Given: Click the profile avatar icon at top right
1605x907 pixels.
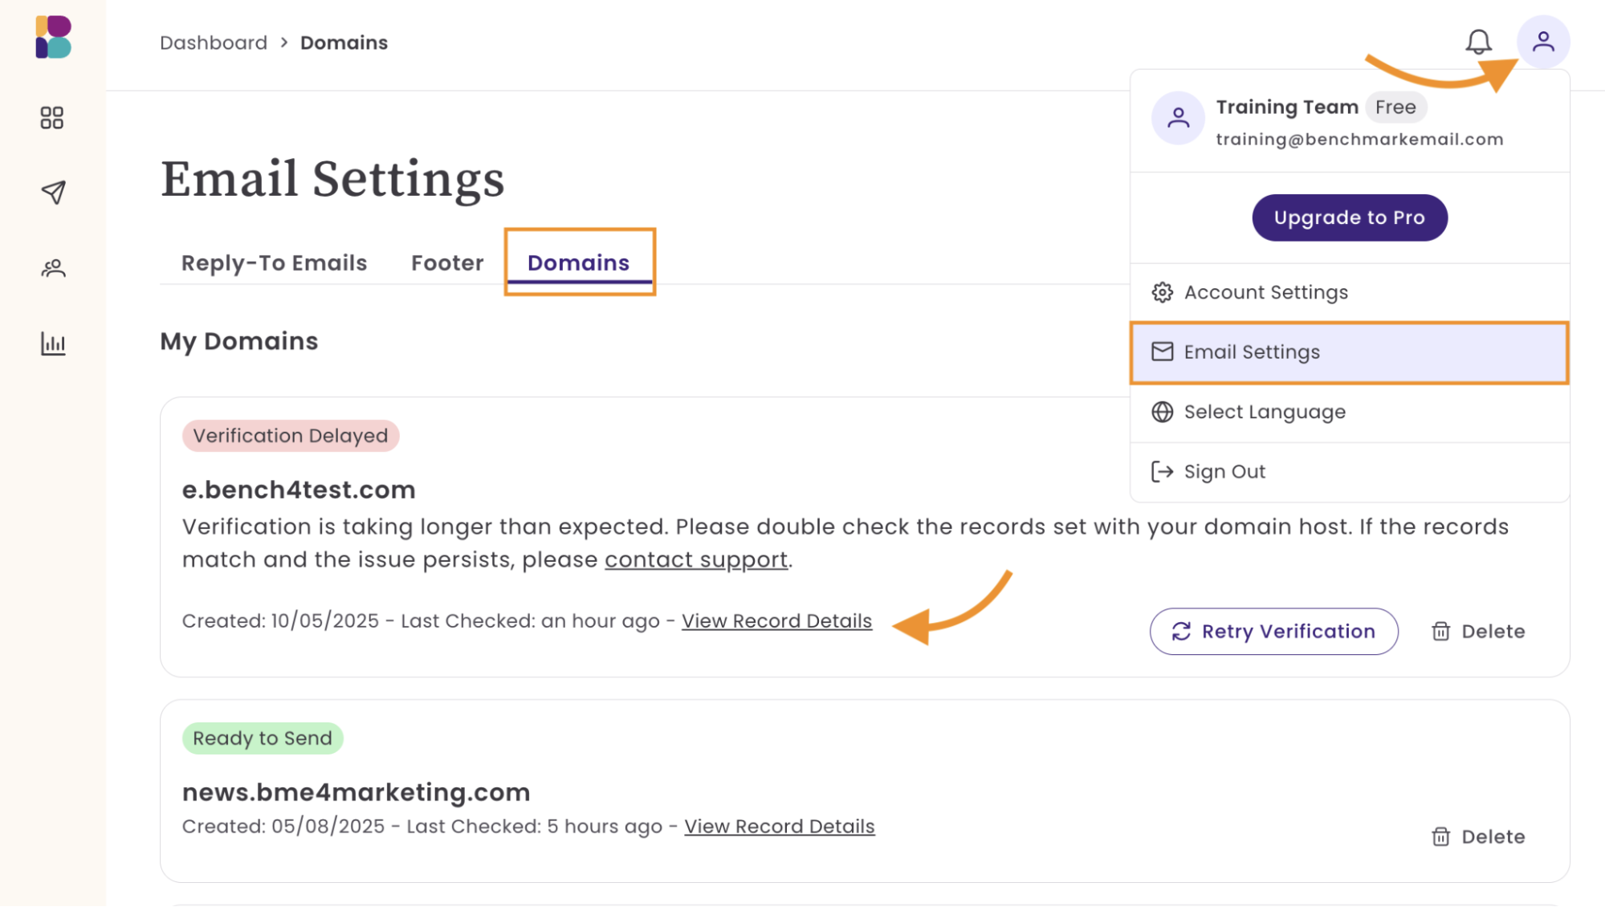Looking at the screenshot, I should (x=1542, y=42).
